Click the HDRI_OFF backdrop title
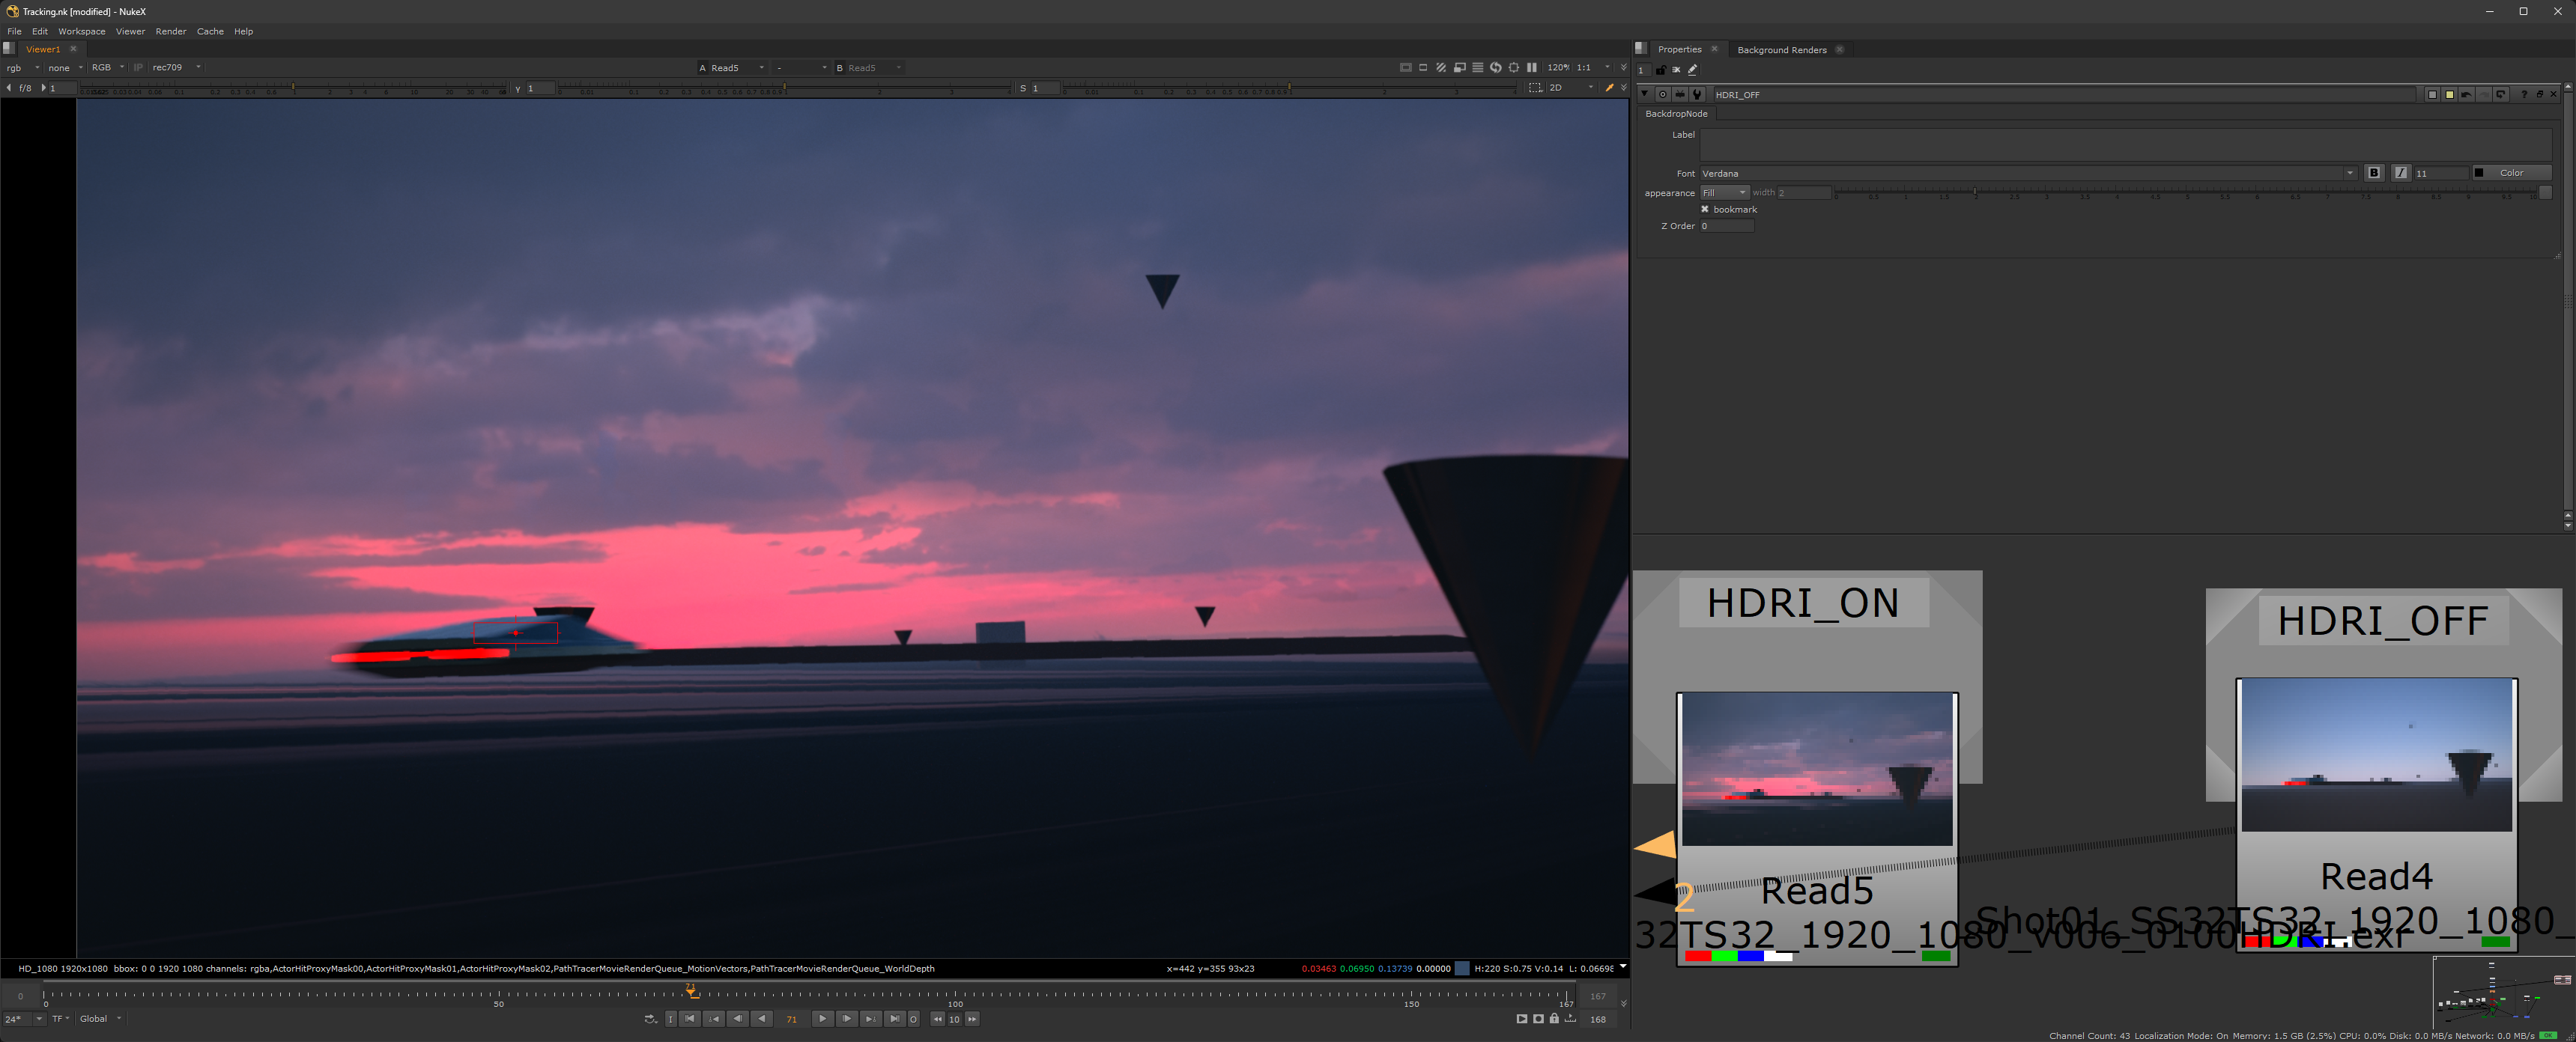Viewport: 2576px width, 1042px height. click(x=2382, y=621)
